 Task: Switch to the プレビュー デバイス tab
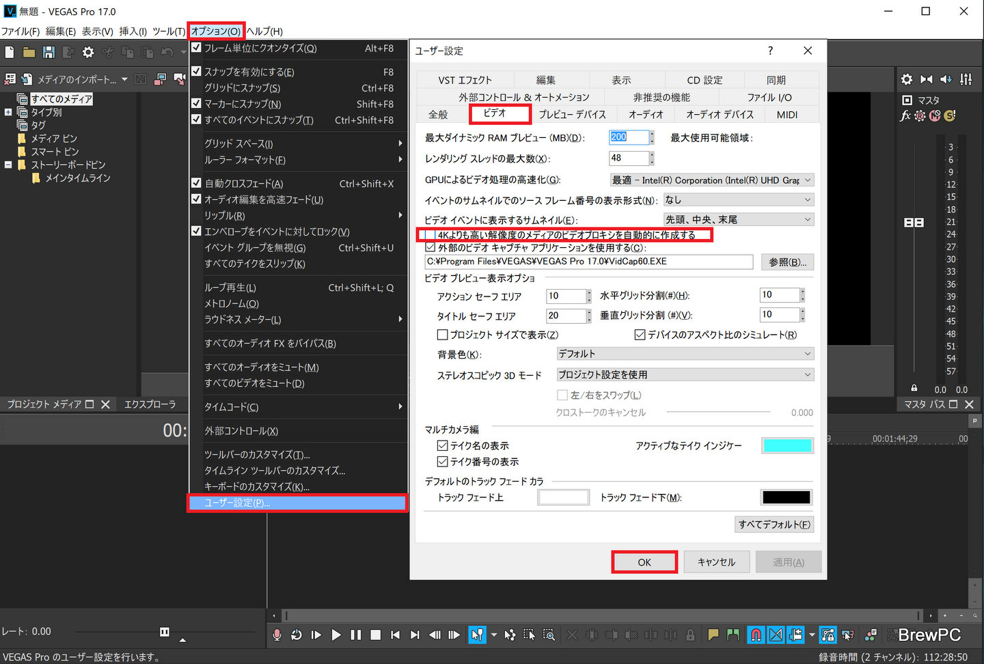(x=571, y=115)
